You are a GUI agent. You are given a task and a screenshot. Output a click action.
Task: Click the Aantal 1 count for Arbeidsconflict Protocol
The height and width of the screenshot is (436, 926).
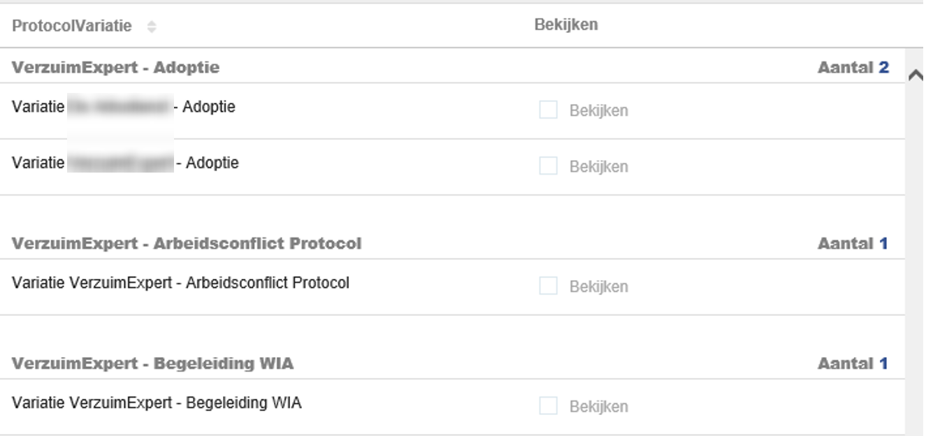[853, 243]
